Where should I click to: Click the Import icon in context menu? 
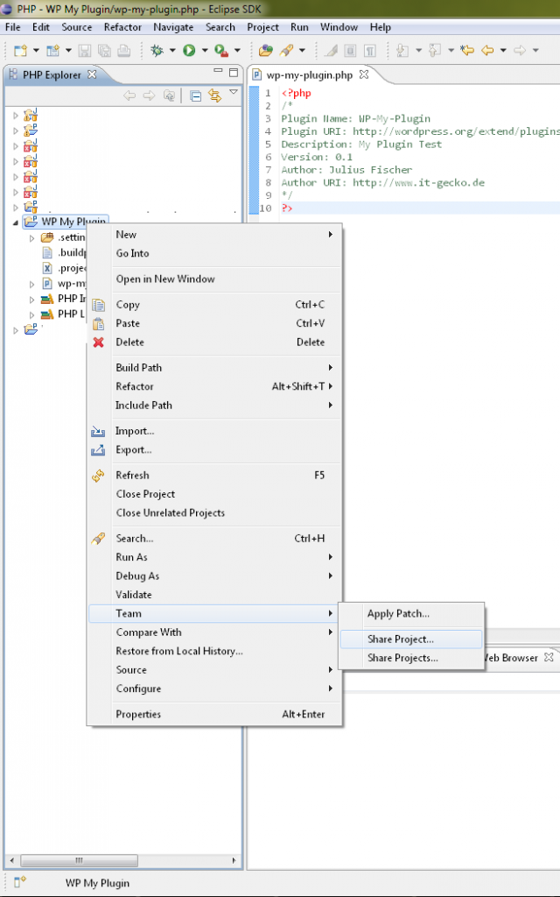coord(99,431)
